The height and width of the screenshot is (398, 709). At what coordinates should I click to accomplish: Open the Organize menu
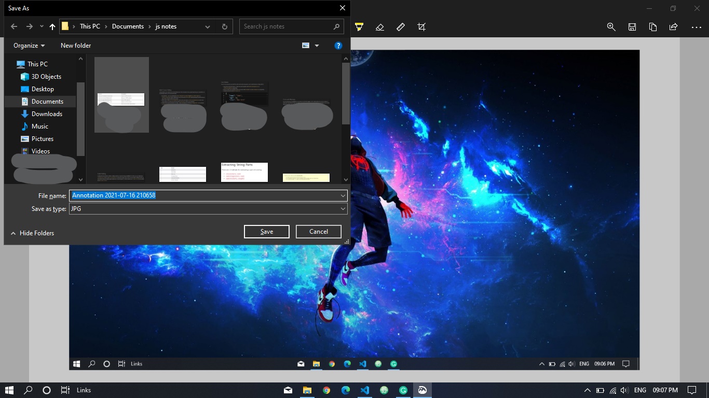[29, 46]
